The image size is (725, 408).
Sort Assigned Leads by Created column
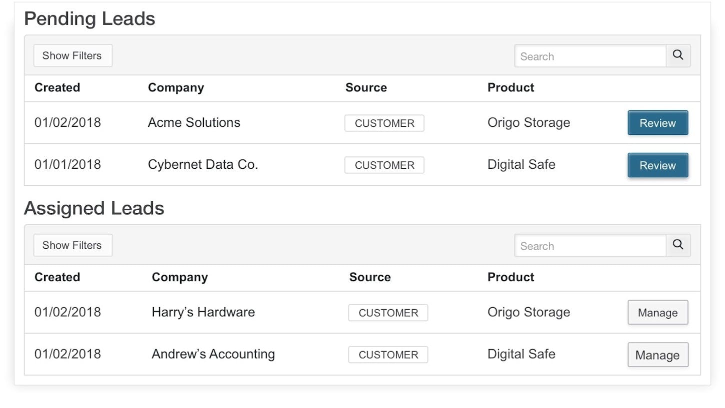tap(57, 277)
